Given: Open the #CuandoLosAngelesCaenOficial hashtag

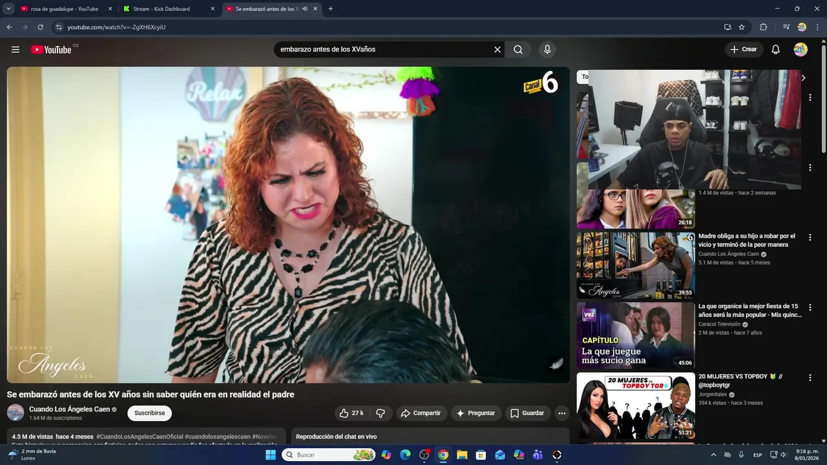Looking at the screenshot, I should coord(140,437).
